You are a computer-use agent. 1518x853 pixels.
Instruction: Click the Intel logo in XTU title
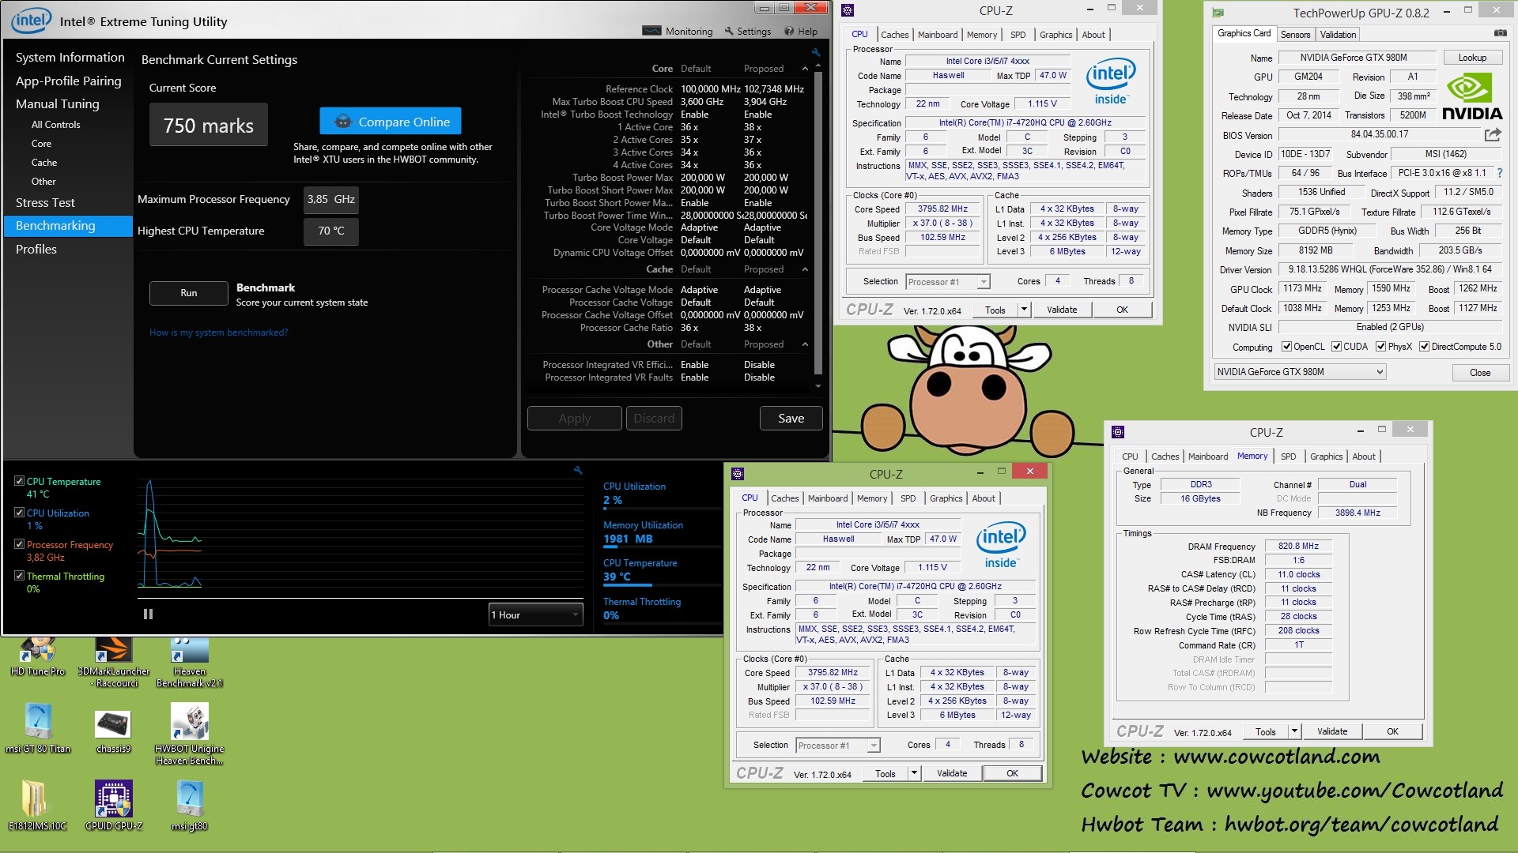pos(31,21)
